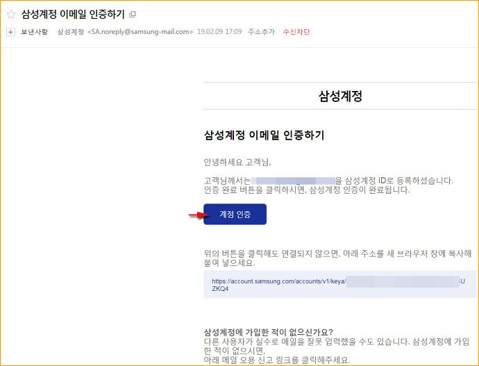
Task: Click 수신차단 to block sender
Action: [296, 32]
